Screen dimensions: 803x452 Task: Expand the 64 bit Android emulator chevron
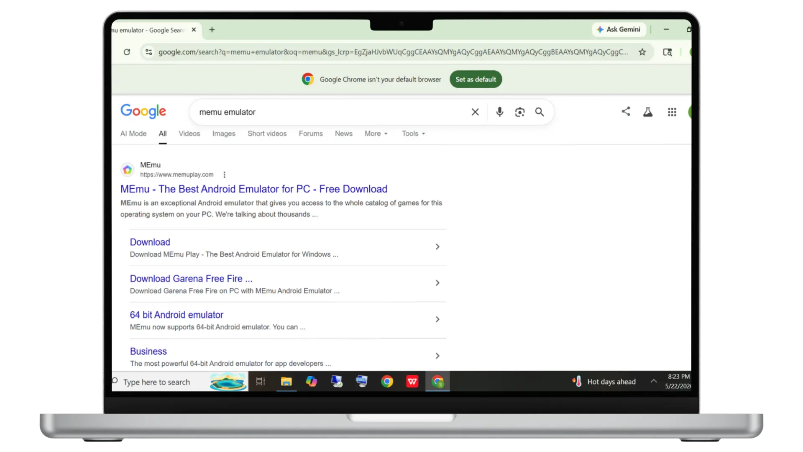[437, 319]
